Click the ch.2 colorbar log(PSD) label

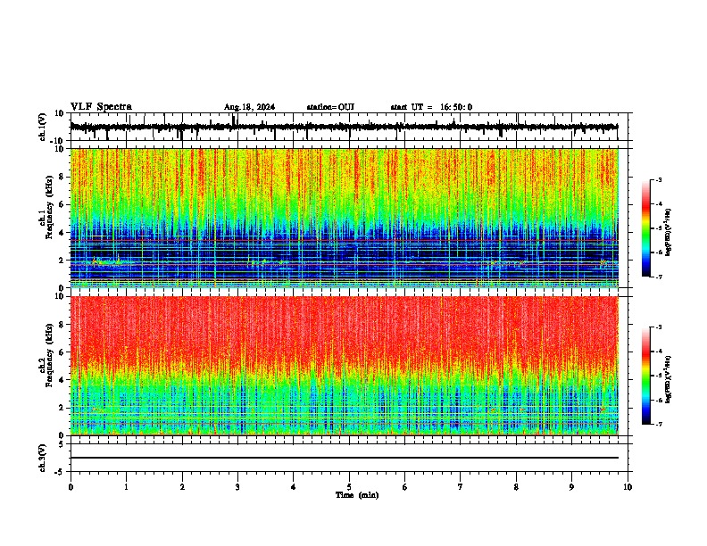(x=668, y=380)
